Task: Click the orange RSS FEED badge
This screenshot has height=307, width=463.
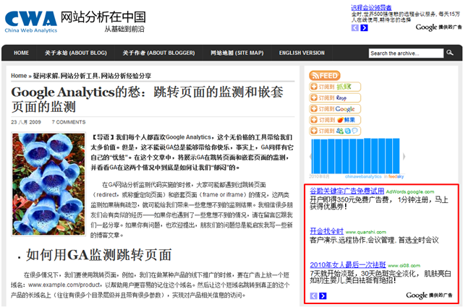Action: pos(324,75)
